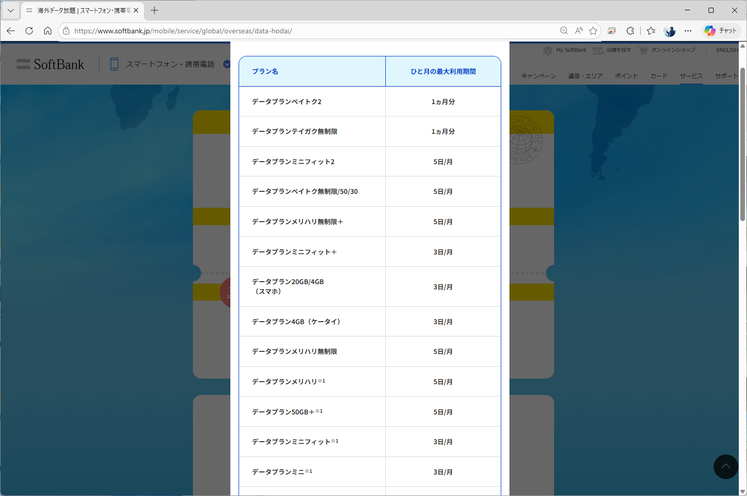Click the 店舗を探す store icon
The image size is (747, 496).
598,50
